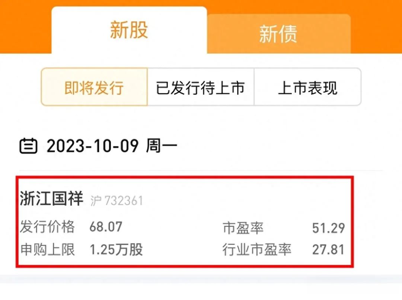Select the 上市表现 filter

click(x=307, y=87)
